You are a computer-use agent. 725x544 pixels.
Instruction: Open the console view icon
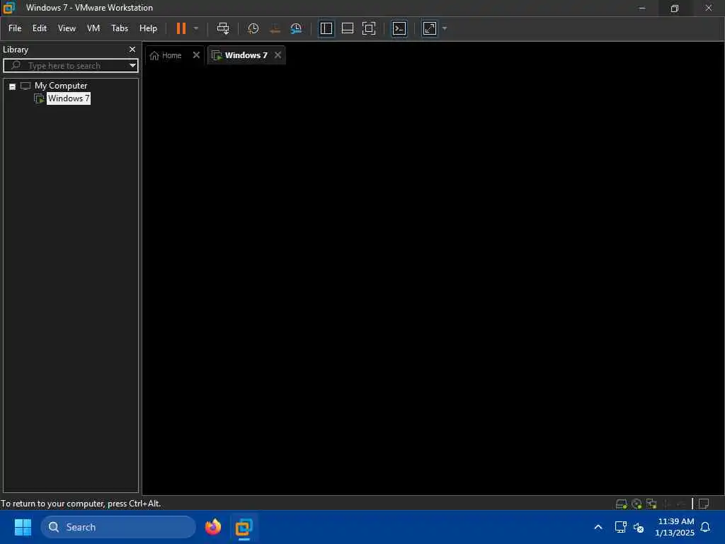pos(399,28)
